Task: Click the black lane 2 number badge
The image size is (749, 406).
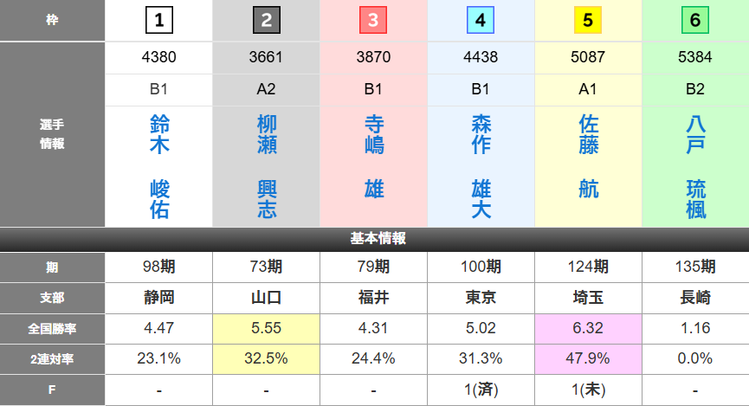Action: coord(266,21)
